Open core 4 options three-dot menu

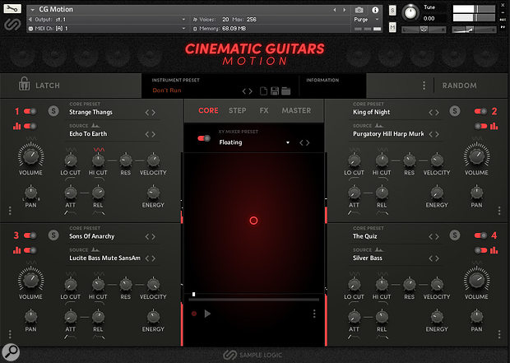pos(499,334)
